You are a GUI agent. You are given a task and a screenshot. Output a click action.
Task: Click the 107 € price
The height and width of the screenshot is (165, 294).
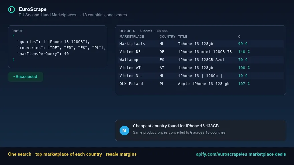click(x=244, y=84)
